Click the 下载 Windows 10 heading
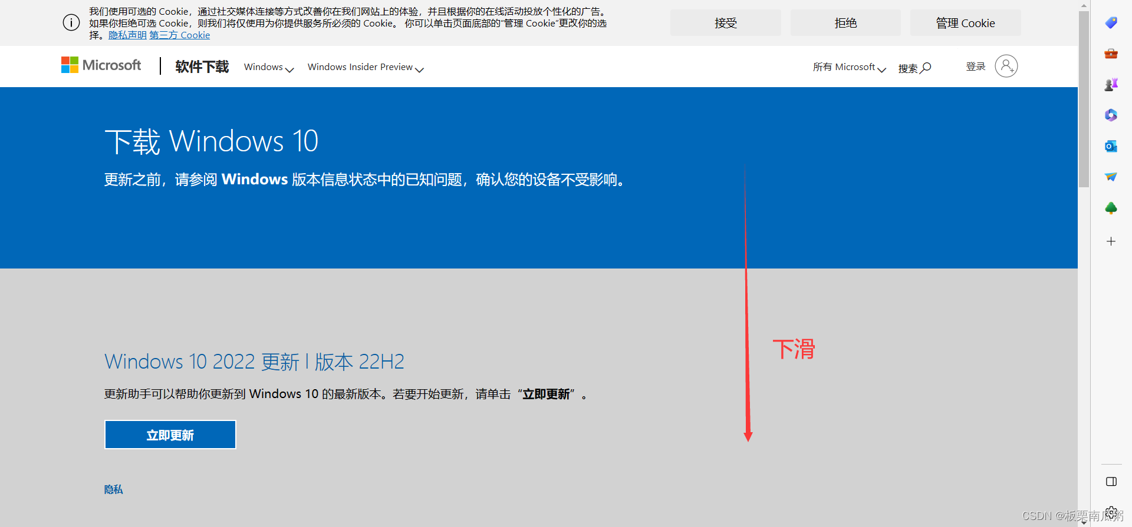1132x527 pixels. point(212,141)
